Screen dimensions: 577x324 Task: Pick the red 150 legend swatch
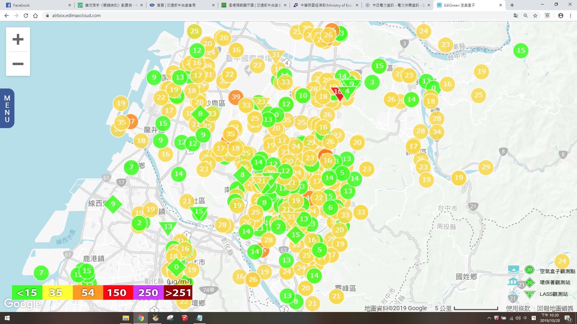(x=118, y=292)
